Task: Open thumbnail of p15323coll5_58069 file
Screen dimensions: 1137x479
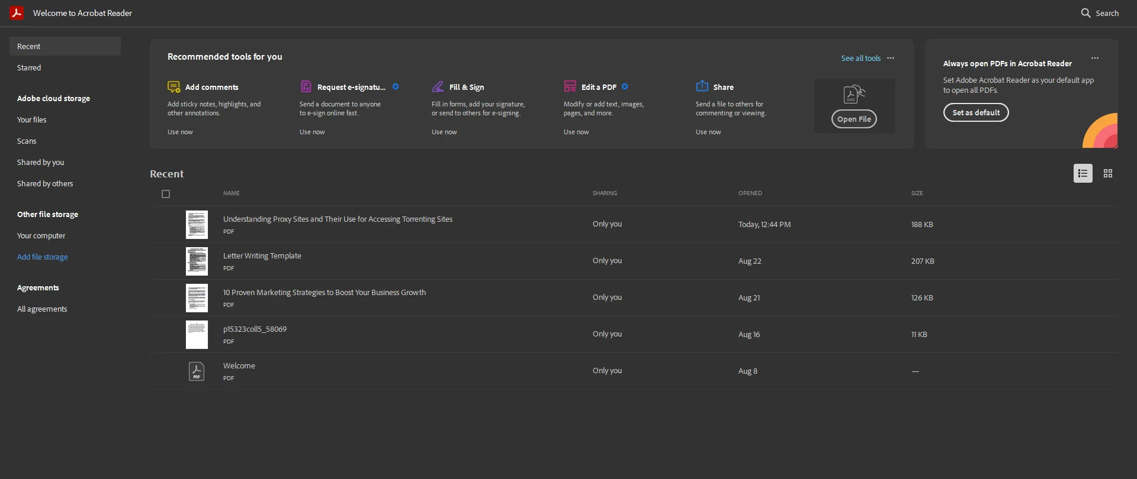Action: pos(197,335)
